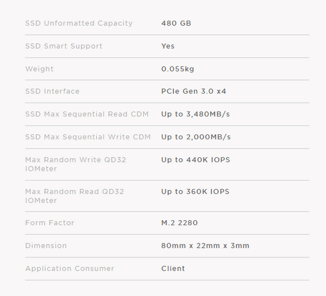Click the SSD Smart Support label
The height and width of the screenshot is (296, 326).
(64, 46)
